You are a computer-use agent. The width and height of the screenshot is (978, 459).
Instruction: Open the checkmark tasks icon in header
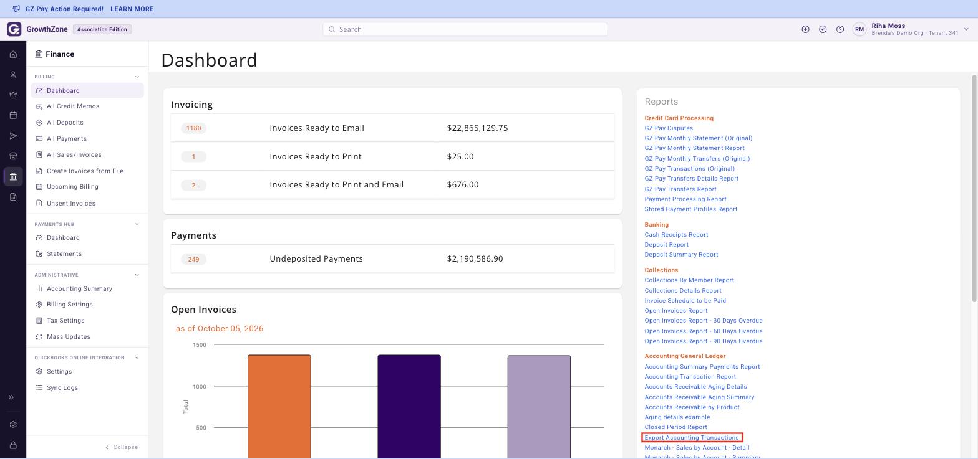(x=823, y=29)
